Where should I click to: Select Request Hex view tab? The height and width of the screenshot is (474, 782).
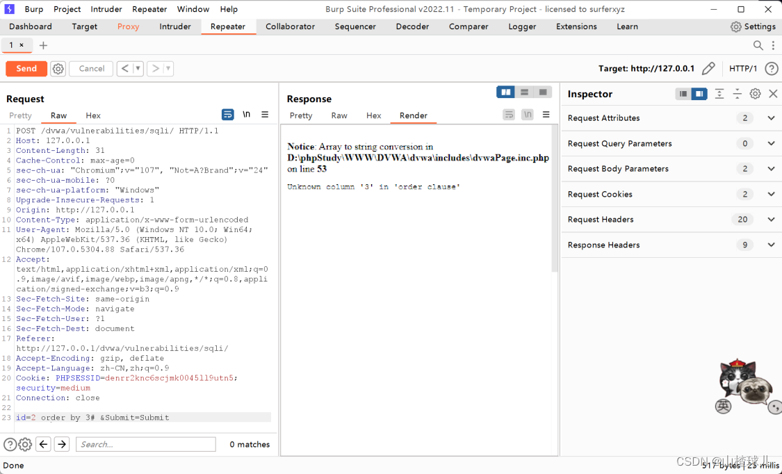[x=92, y=115]
